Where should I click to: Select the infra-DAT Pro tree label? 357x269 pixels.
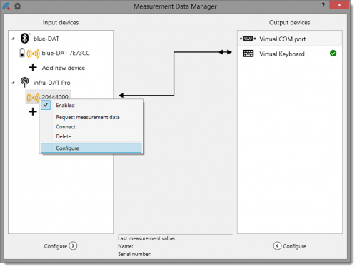(52, 83)
